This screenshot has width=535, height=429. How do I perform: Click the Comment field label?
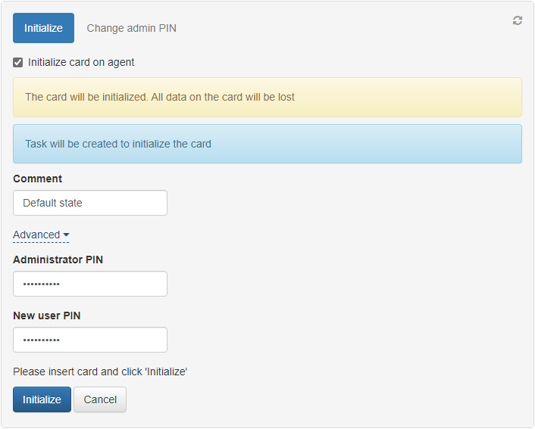click(38, 179)
